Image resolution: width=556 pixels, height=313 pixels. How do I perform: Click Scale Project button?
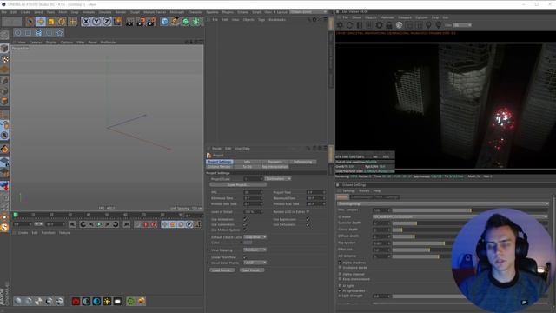pyautogui.click(x=238, y=185)
